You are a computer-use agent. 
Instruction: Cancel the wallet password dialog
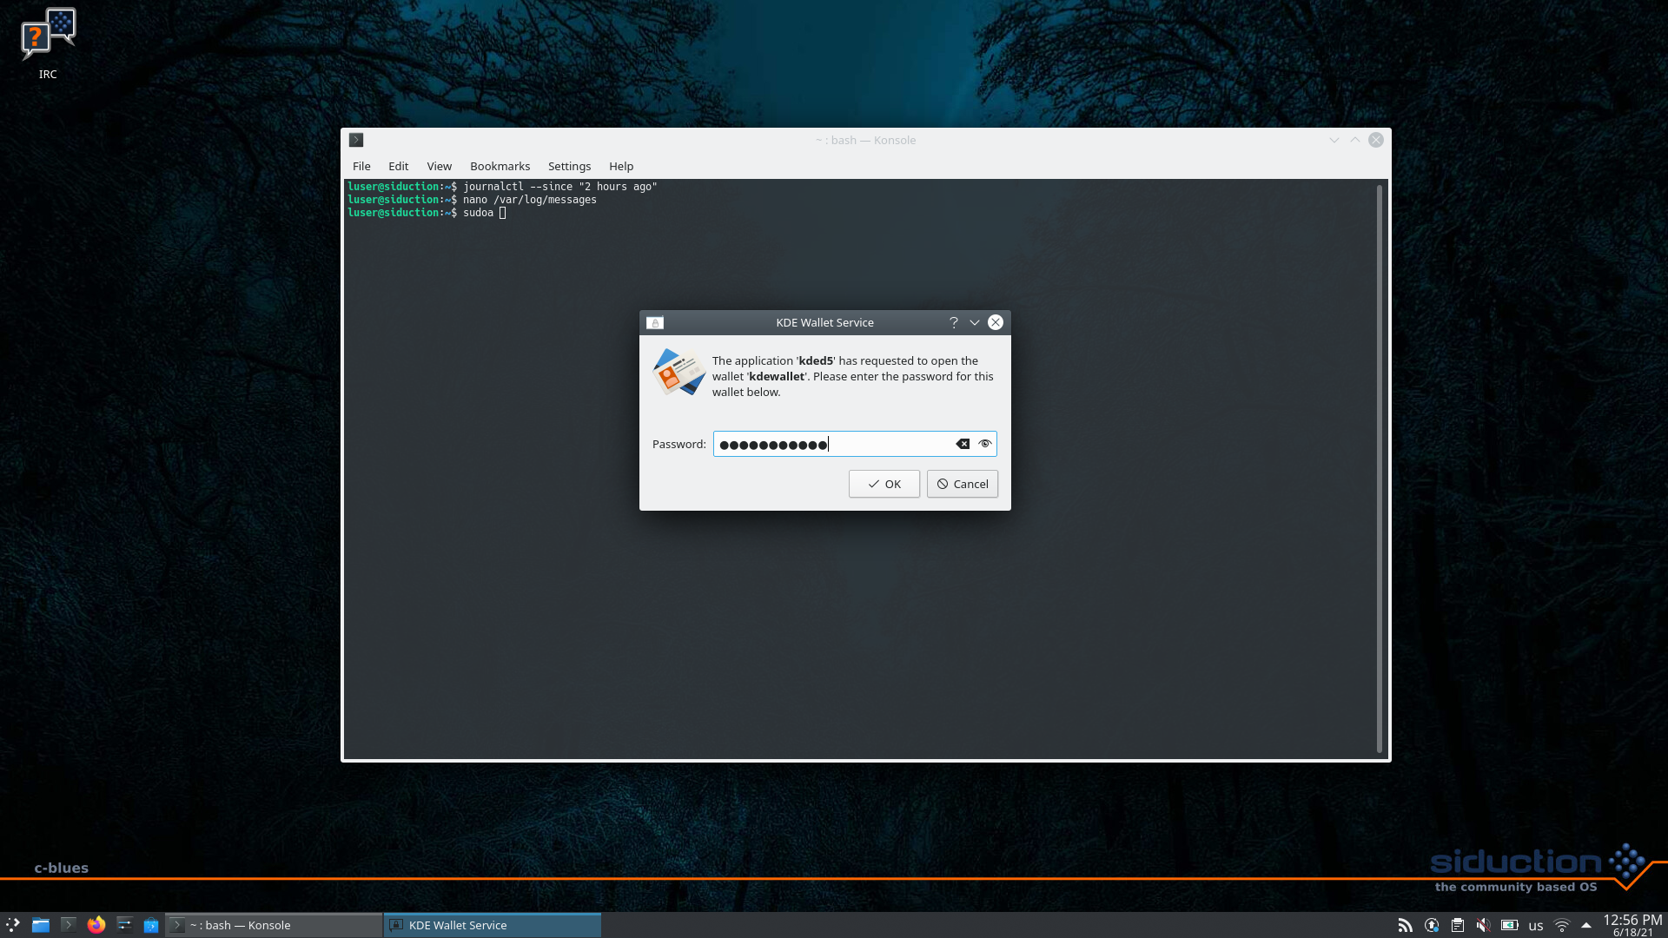click(x=963, y=484)
